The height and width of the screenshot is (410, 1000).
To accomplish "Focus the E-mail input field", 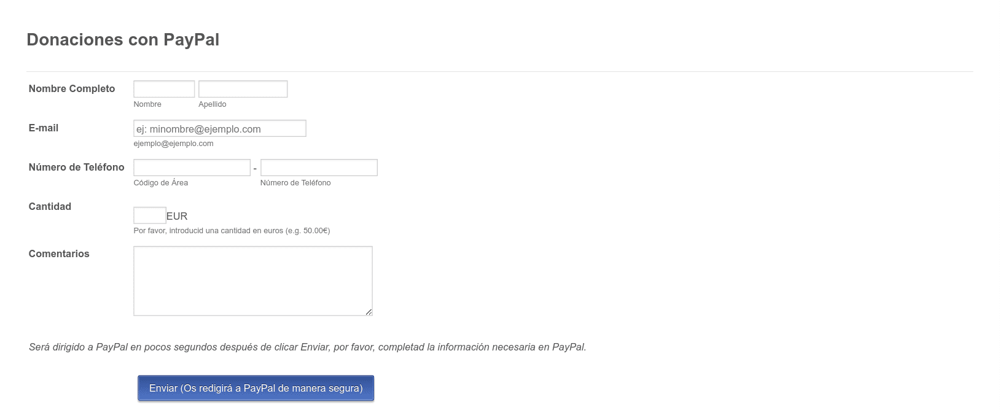I will [220, 128].
